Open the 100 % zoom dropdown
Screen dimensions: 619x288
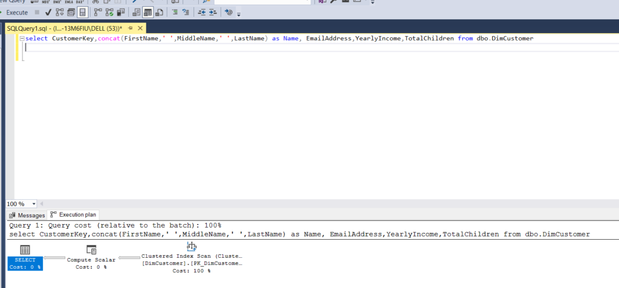[34, 204]
